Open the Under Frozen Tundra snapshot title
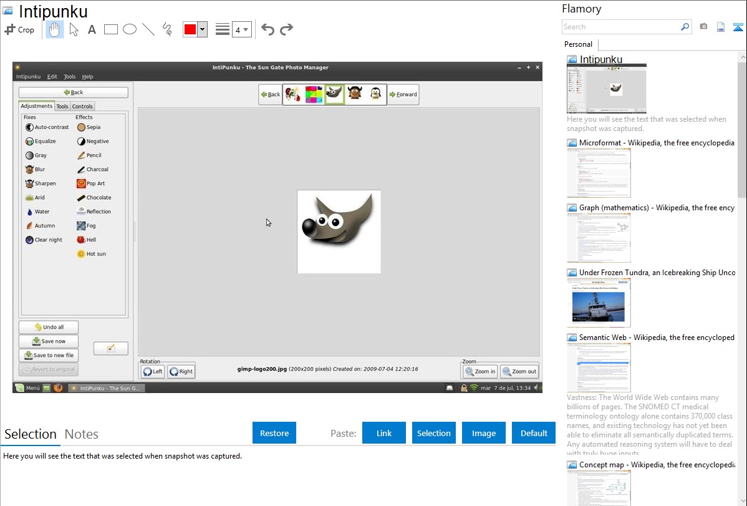This screenshot has width=747, height=506. (657, 273)
